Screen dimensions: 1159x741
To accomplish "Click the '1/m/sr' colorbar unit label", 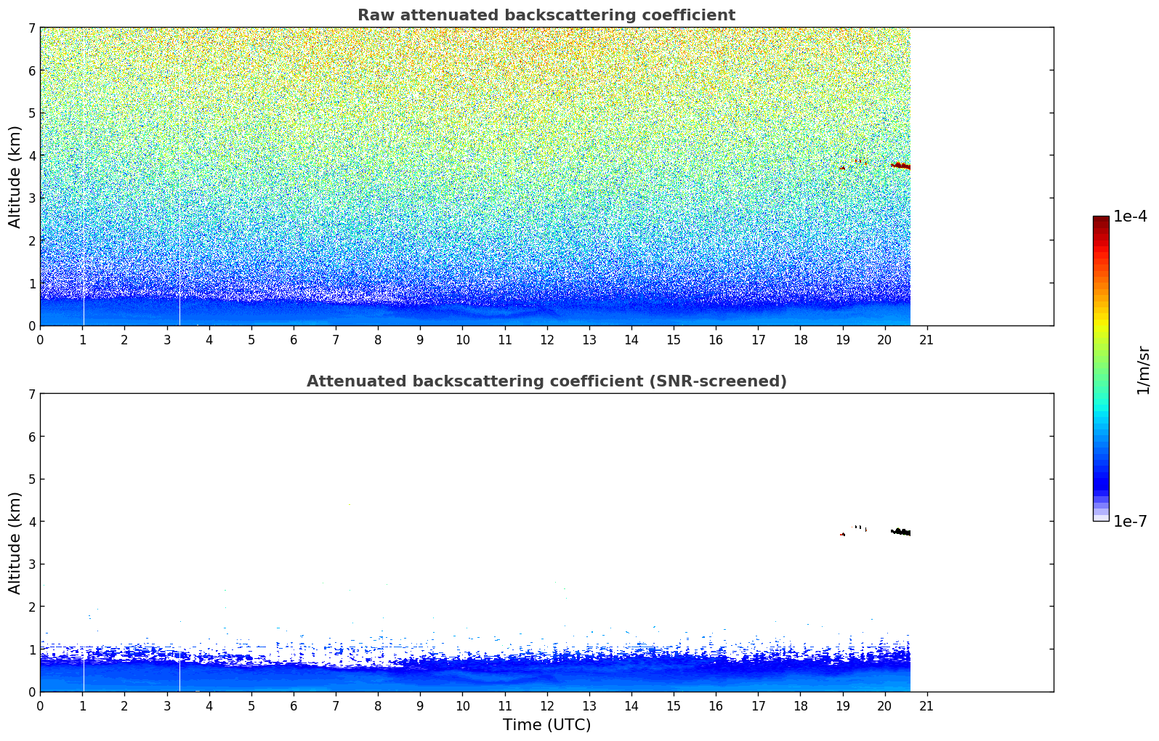I will click(1143, 370).
